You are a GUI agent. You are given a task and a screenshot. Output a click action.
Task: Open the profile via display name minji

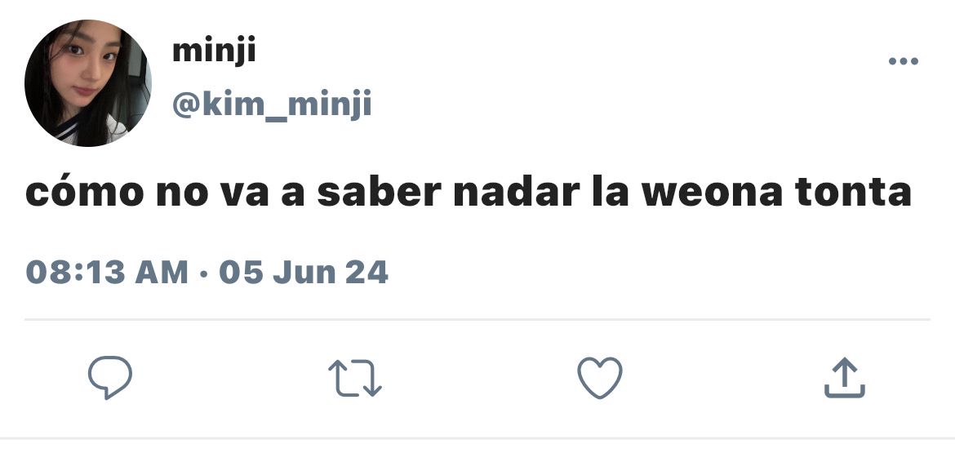pyautogui.click(x=214, y=51)
